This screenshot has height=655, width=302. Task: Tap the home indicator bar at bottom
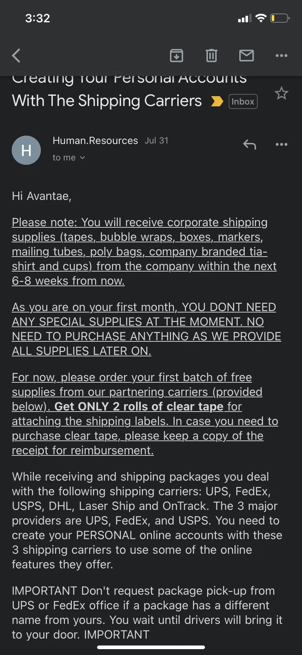[x=151, y=647]
